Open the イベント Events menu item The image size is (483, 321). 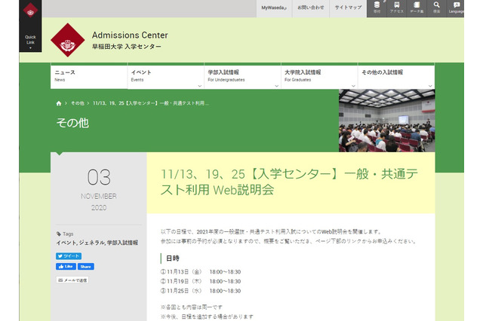pyautogui.click(x=166, y=76)
